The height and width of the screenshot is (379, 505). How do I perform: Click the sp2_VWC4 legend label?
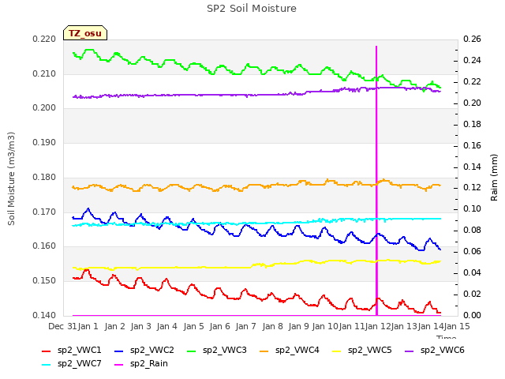pos(297,350)
